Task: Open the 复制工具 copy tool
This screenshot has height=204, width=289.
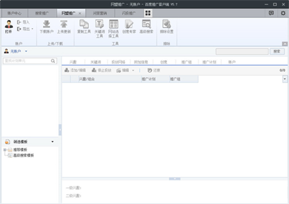Action: pos(84,27)
